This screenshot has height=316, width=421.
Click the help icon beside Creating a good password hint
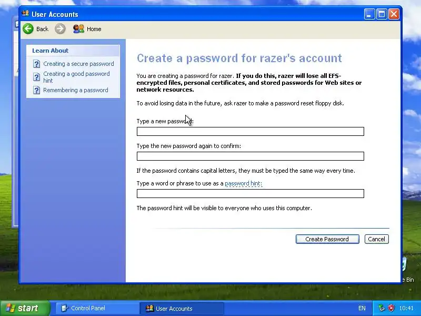click(x=36, y=77)
